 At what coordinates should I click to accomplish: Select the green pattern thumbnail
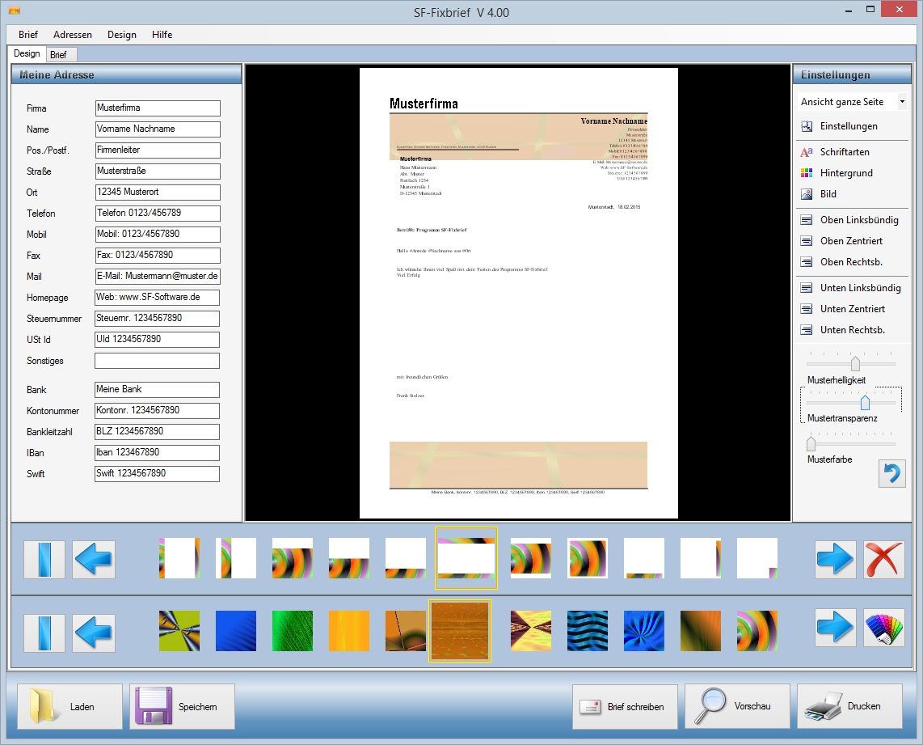[x=293, y=631]
